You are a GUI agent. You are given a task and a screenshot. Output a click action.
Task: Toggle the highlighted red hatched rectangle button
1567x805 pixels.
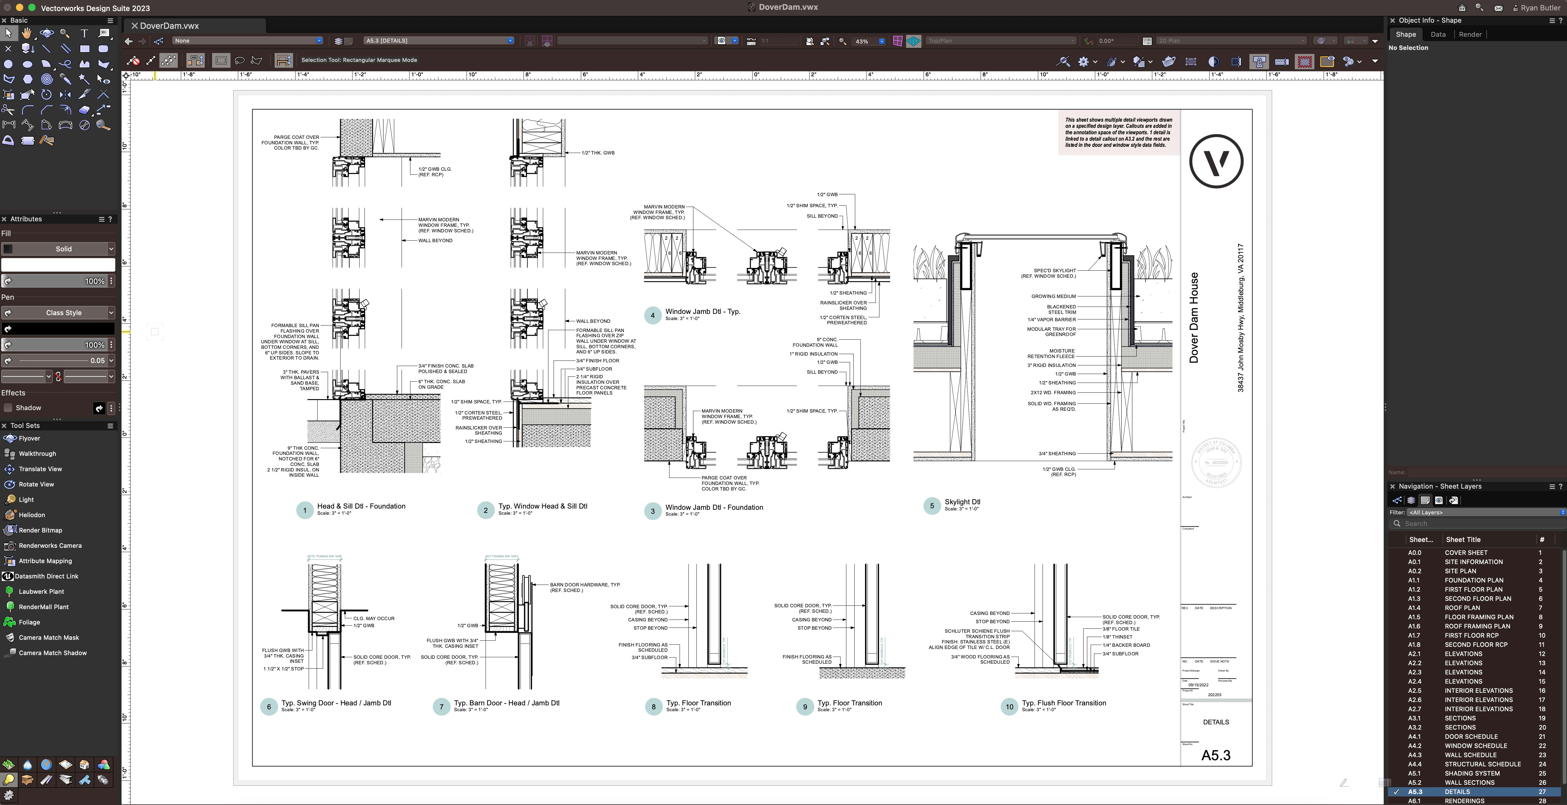click(x=1304, y=61)
